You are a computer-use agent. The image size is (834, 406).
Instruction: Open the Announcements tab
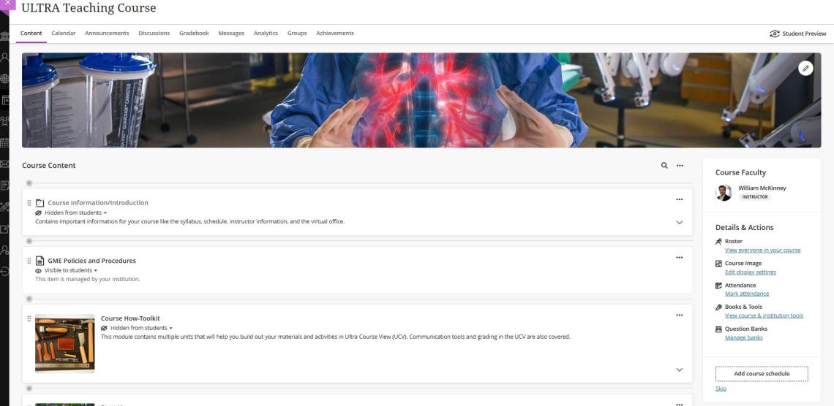click(x=107, y=33)
